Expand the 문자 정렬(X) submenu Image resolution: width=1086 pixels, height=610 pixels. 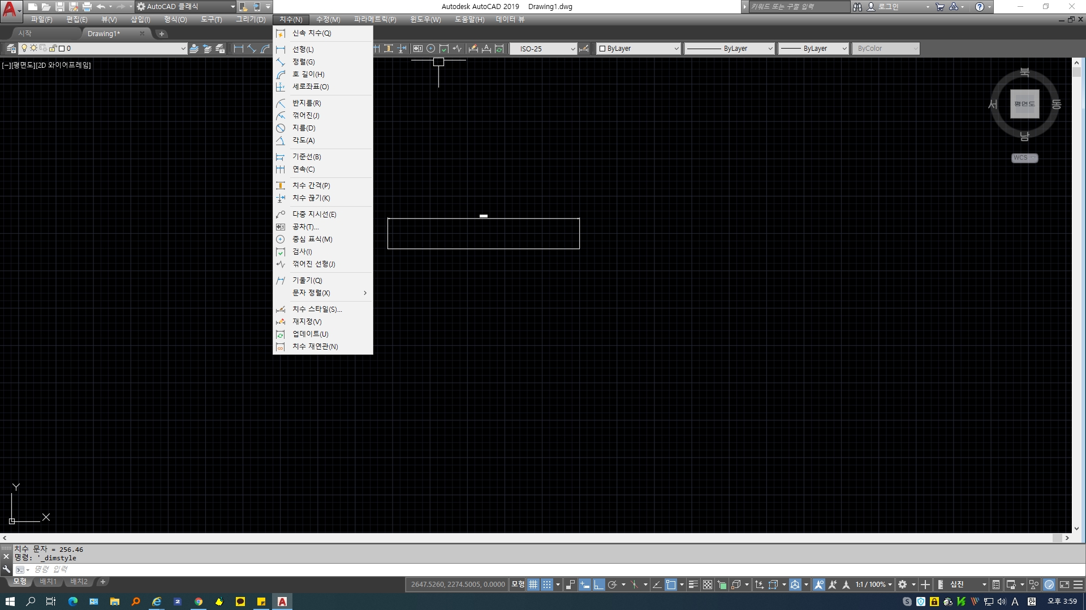point(322,293)
